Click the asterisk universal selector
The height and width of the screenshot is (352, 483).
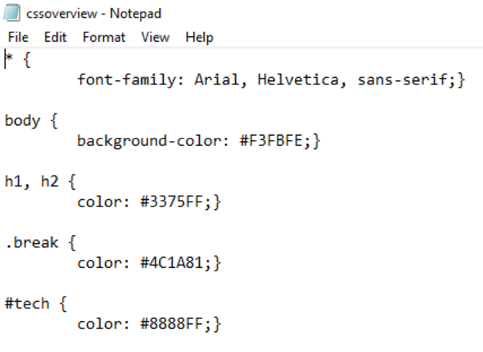click(9, 57)
